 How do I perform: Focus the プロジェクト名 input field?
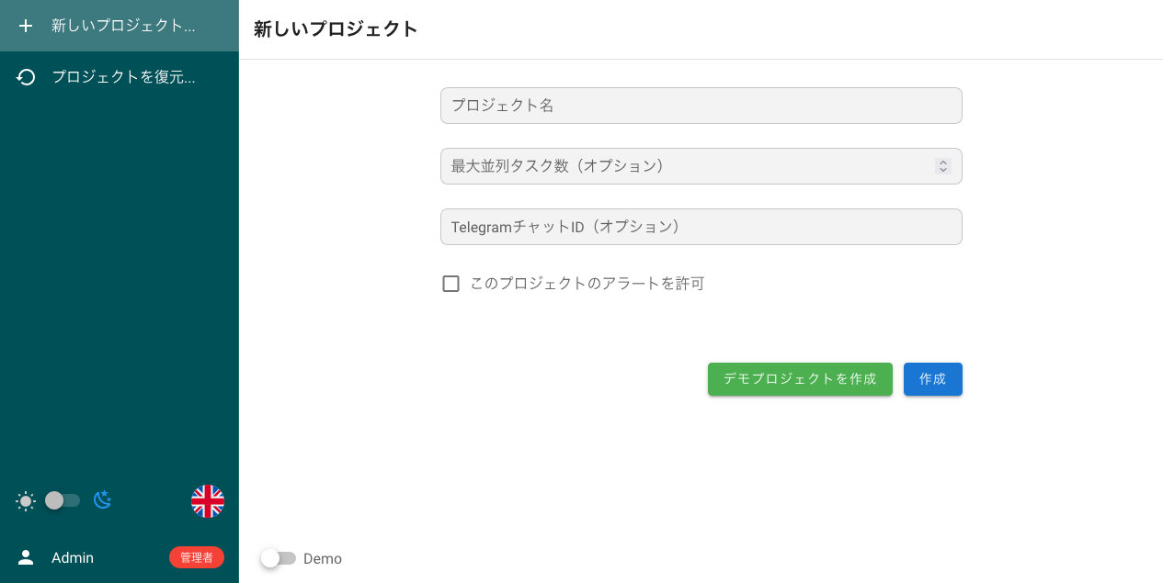[701, 106]
